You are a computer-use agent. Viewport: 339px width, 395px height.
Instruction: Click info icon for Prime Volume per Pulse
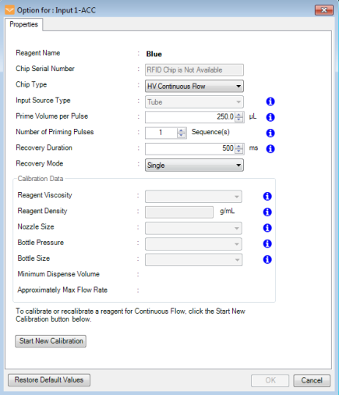[x=270, y=117]
